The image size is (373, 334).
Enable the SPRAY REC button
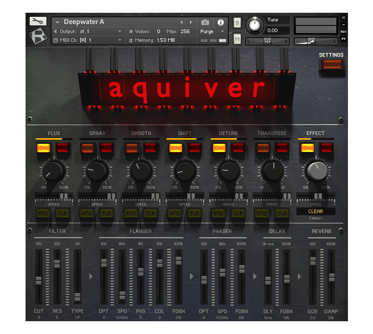pos(106,148)
